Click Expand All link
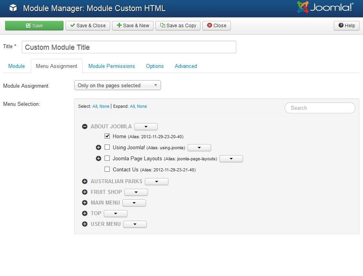363x276 pixels. pos(132,106)
